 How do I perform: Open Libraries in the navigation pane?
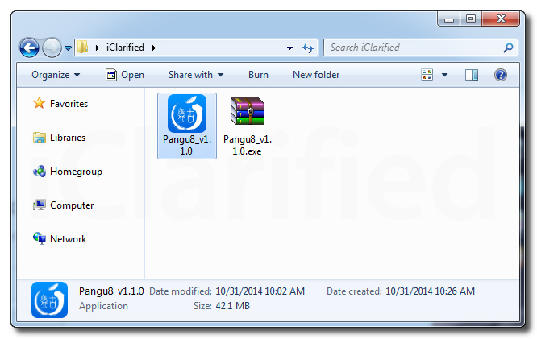[67, 138]
